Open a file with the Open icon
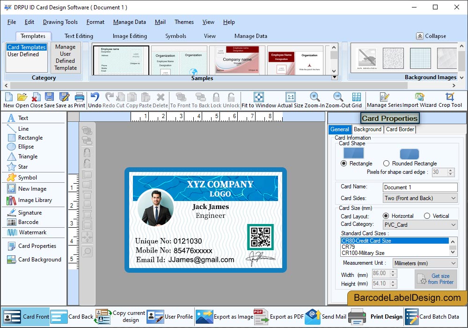This screenshot has width=468, height=328. (22, 97)
